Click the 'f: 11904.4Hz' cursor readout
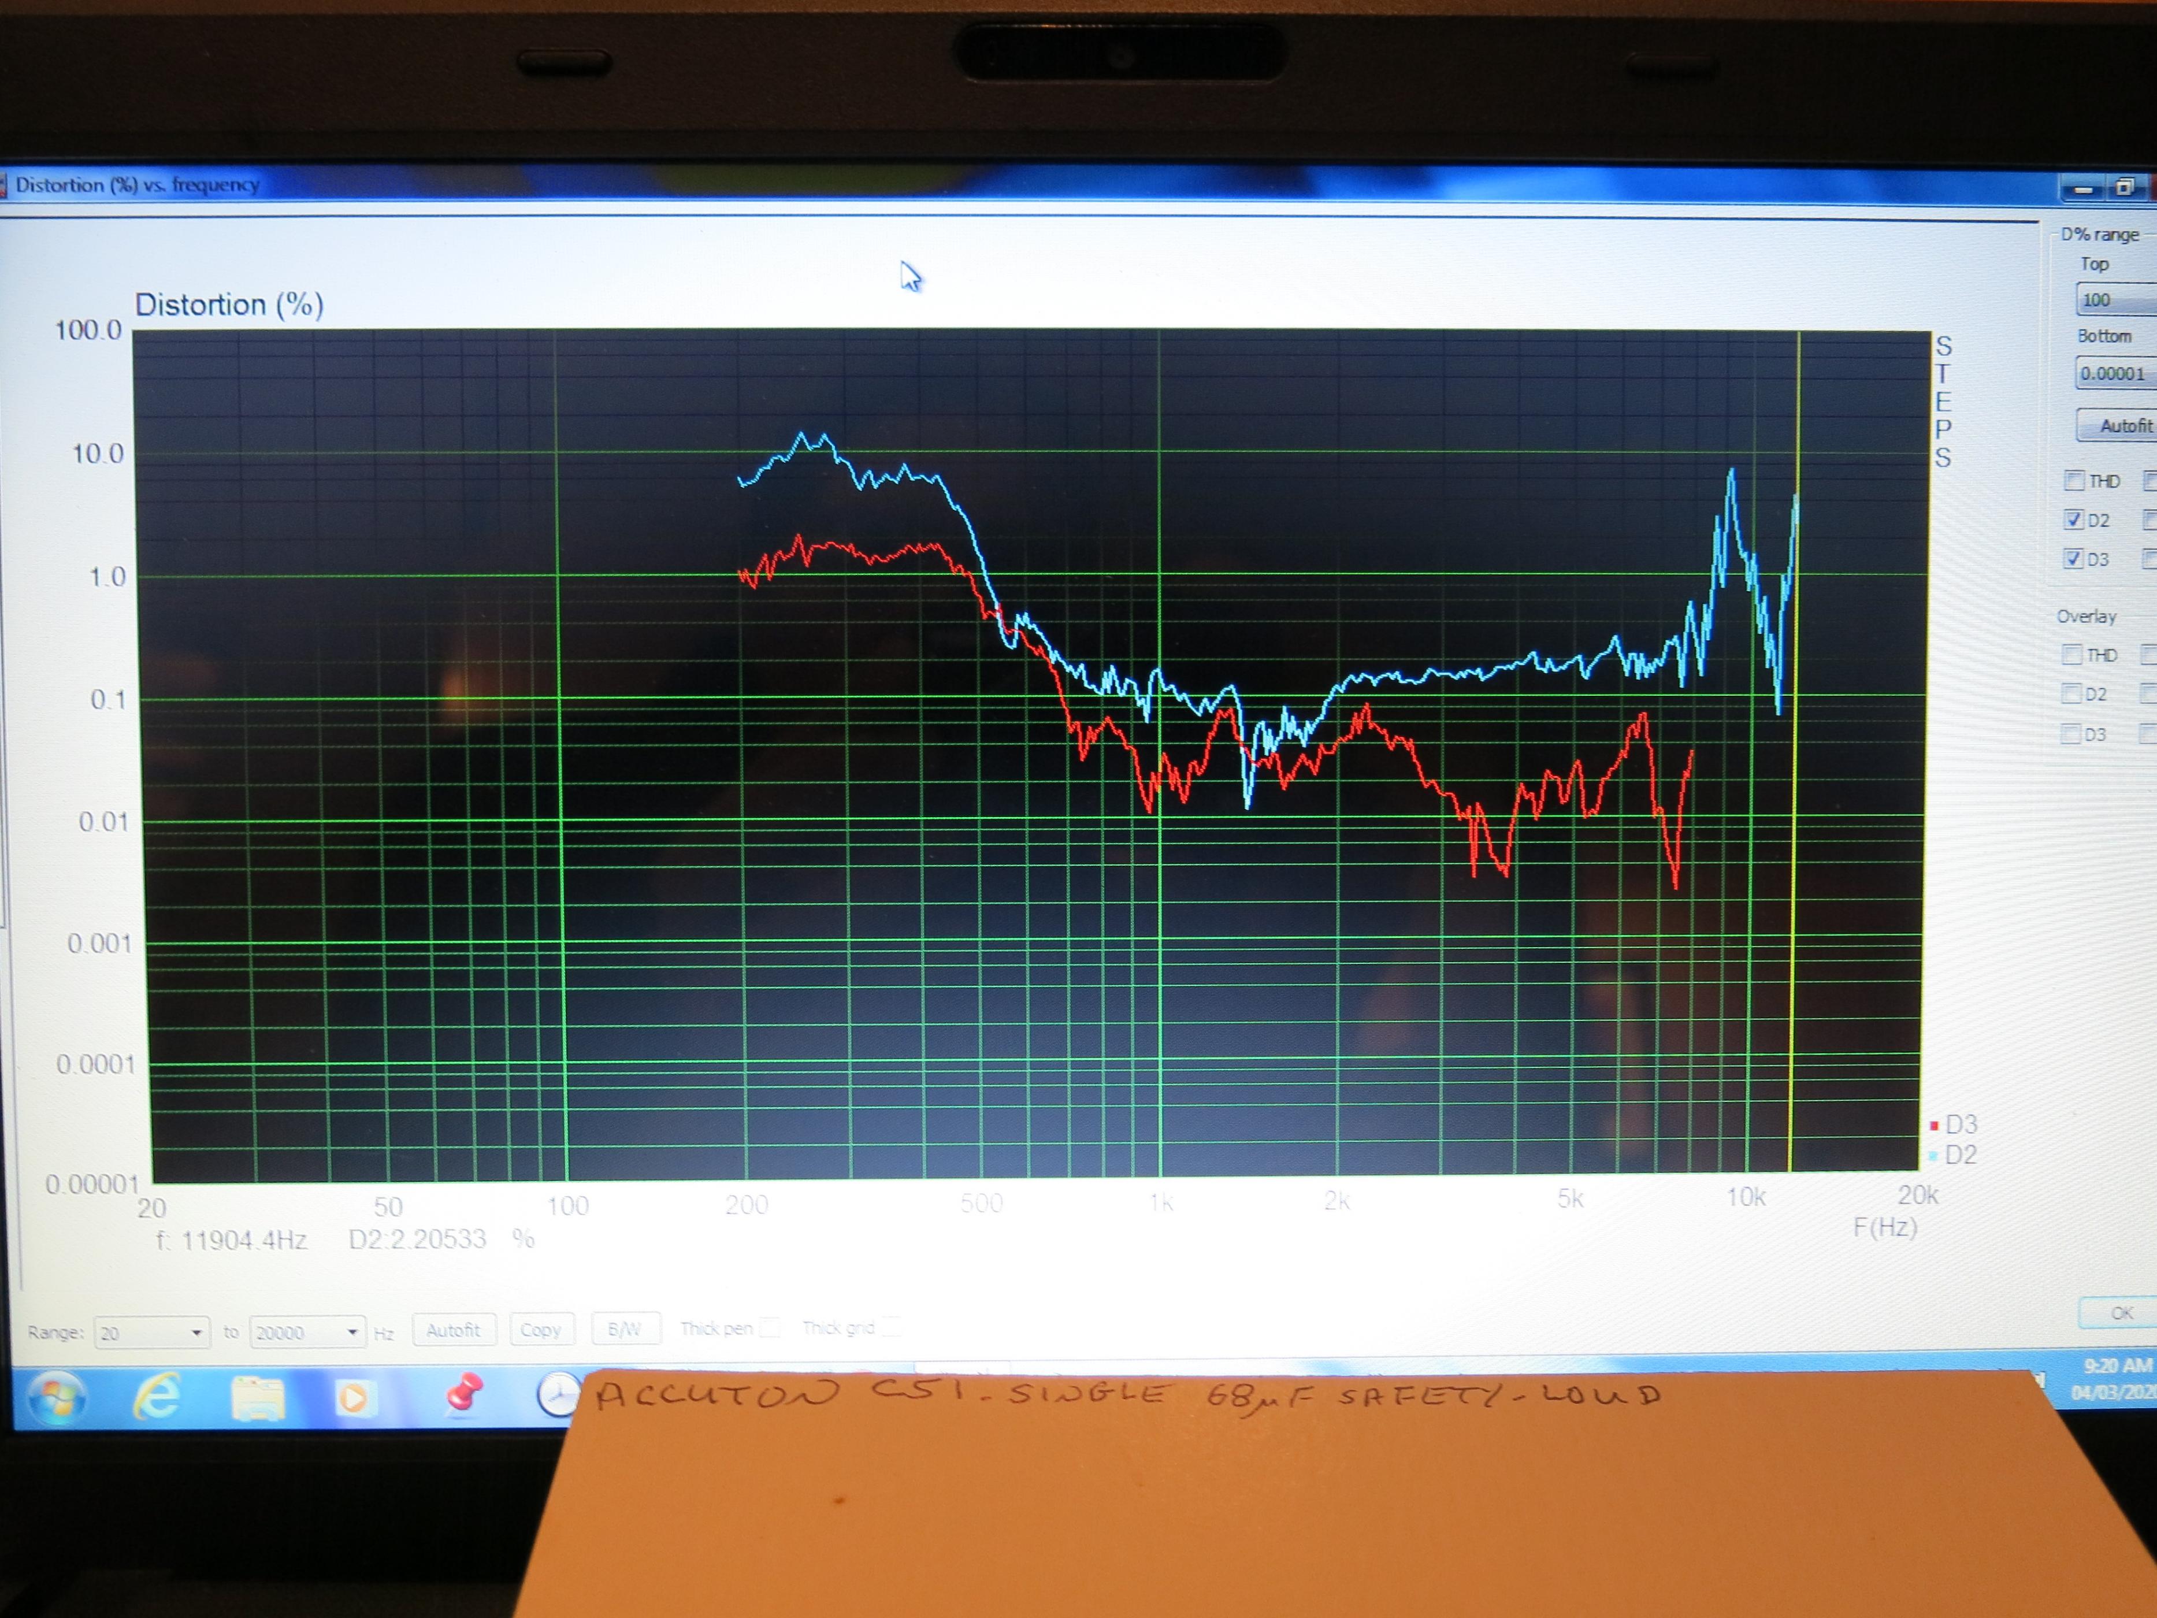The width and height of the screenshot is (2157, 1618). (x=232, y=1241)
